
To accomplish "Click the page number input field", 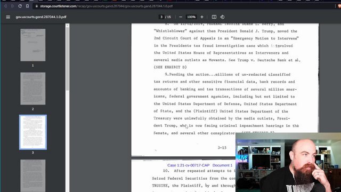I will click(x=161, y=17).
